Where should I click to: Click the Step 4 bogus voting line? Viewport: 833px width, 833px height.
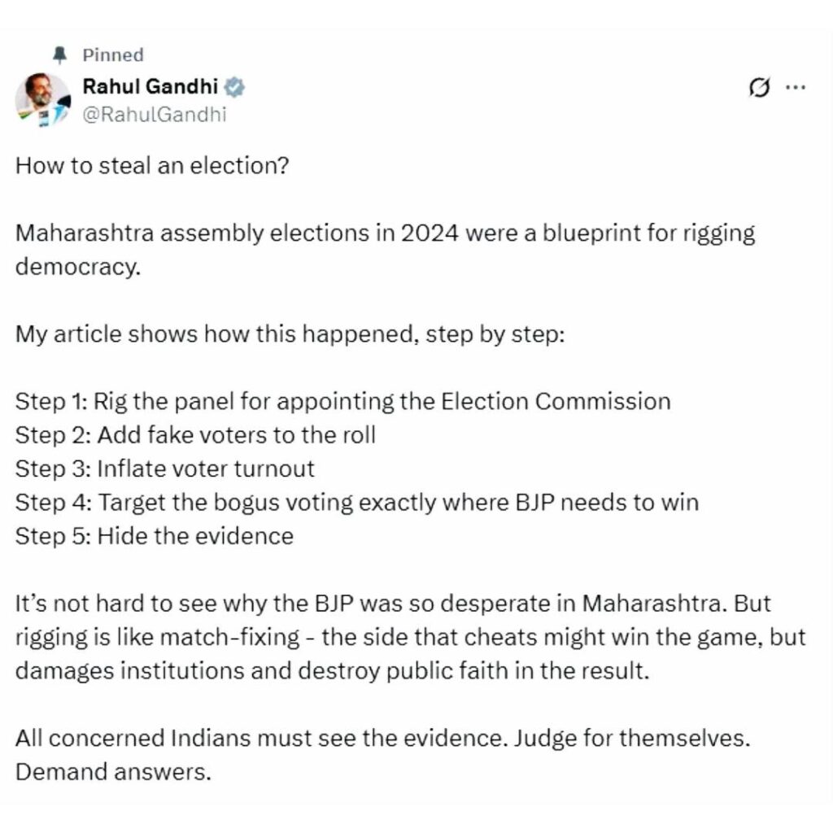tap(356, 502)
